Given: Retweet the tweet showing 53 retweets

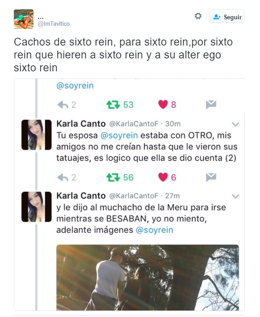Looking at the screenshot, I should tap(113, 105).
